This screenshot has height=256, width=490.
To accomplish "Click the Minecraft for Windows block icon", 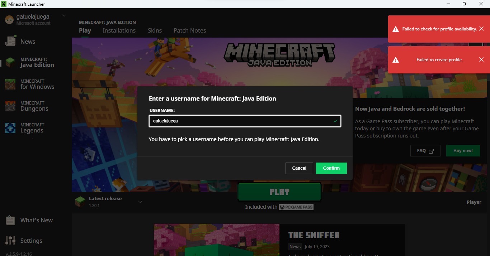I will (10, 84).
